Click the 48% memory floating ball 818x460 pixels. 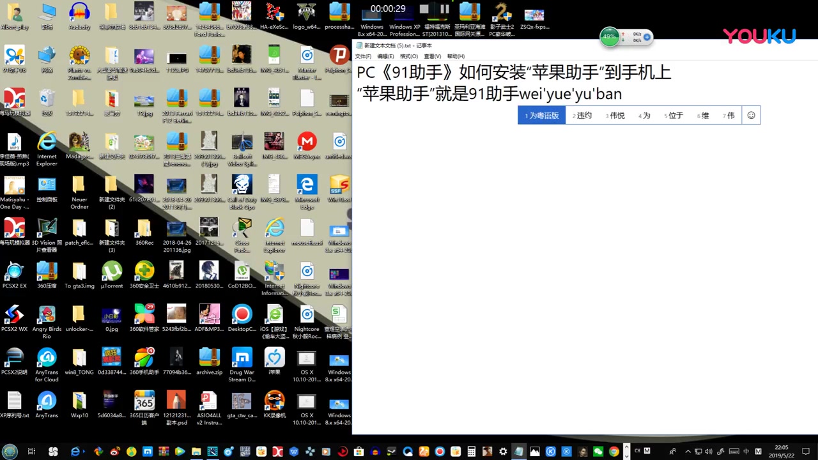610,37
